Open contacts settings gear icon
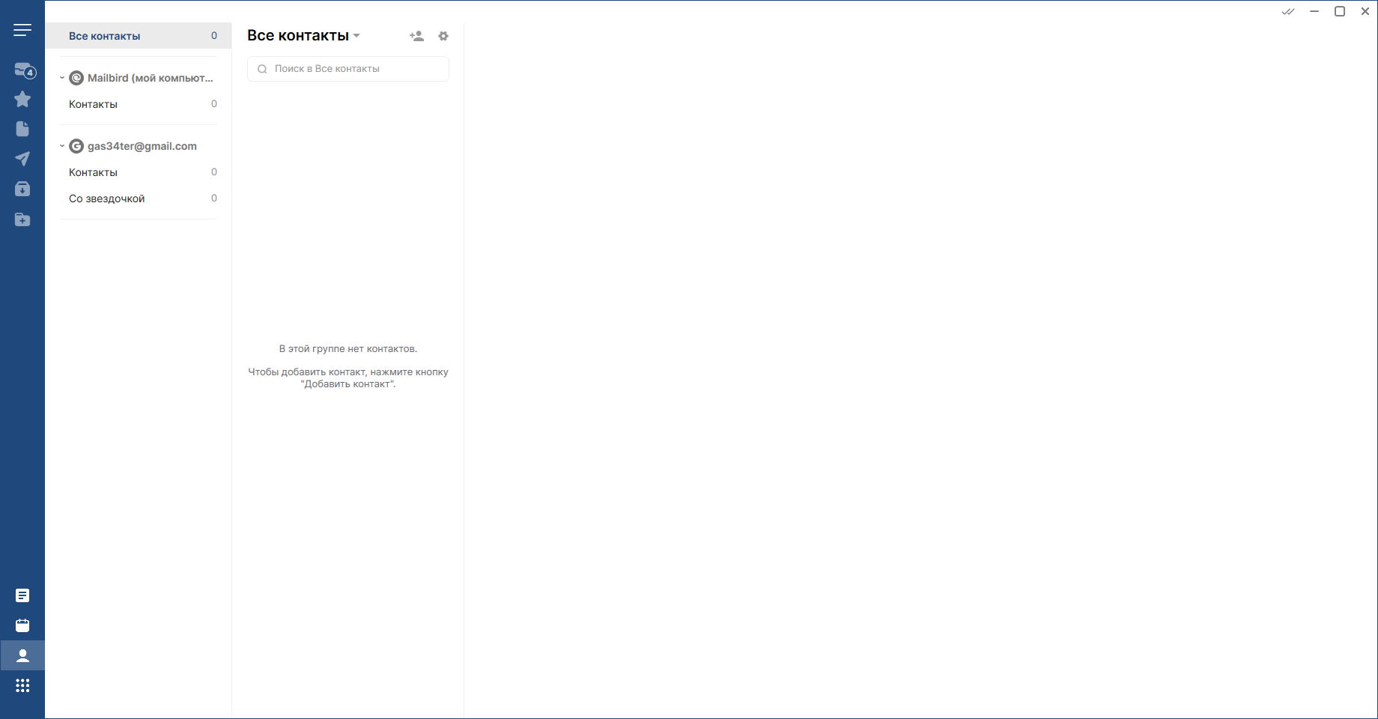The width and height of the screenshot is (1378, 719). point(443,36)
